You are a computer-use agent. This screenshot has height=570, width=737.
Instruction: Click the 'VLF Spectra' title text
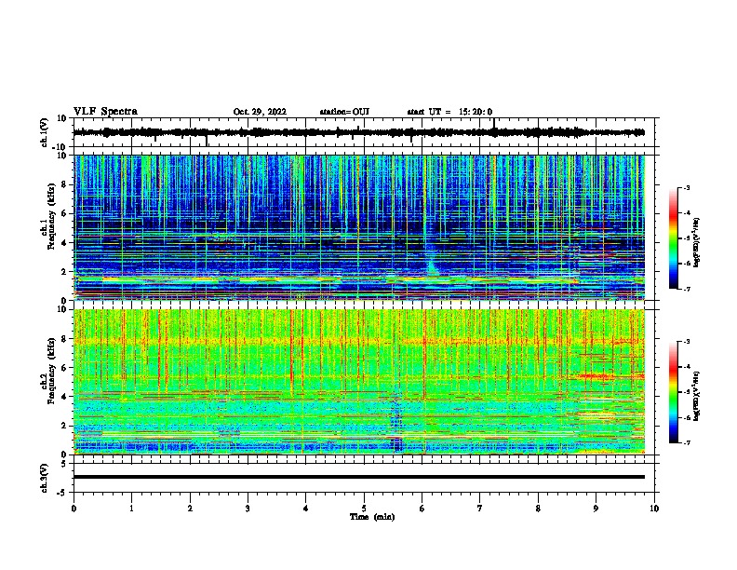pos(105,112)
